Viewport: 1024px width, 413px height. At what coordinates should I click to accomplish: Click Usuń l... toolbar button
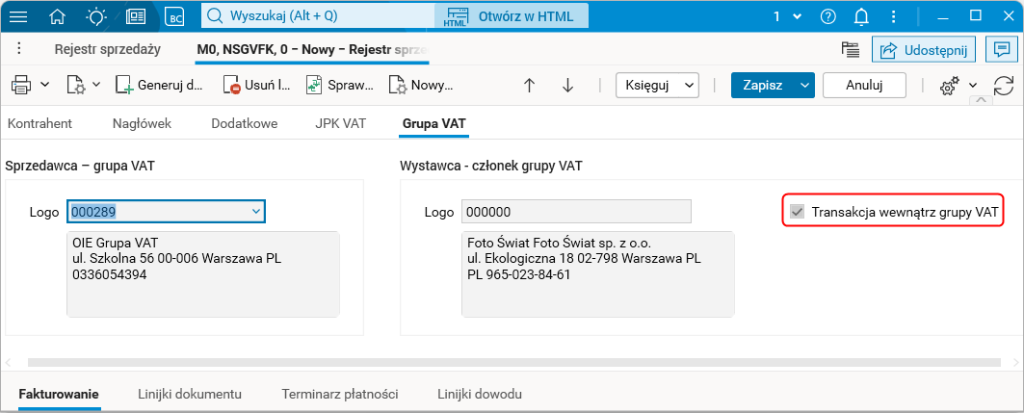click(x=256, y=85)
